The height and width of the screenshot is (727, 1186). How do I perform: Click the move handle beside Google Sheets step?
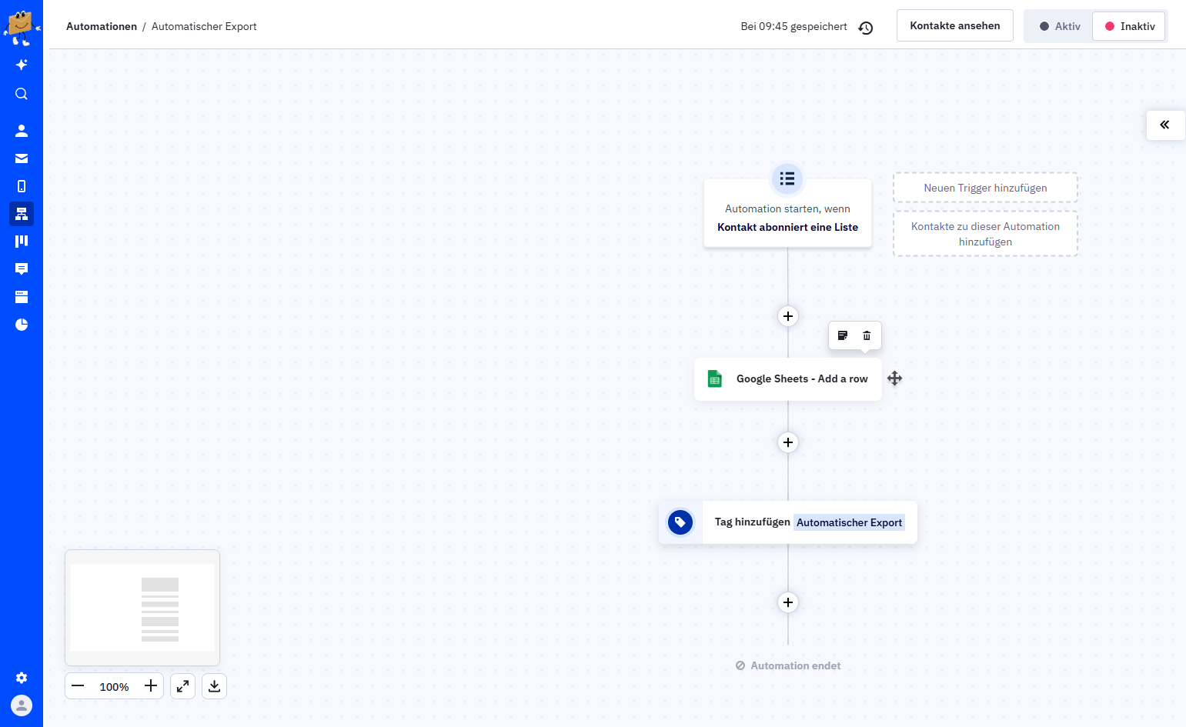tap(894, 379)
